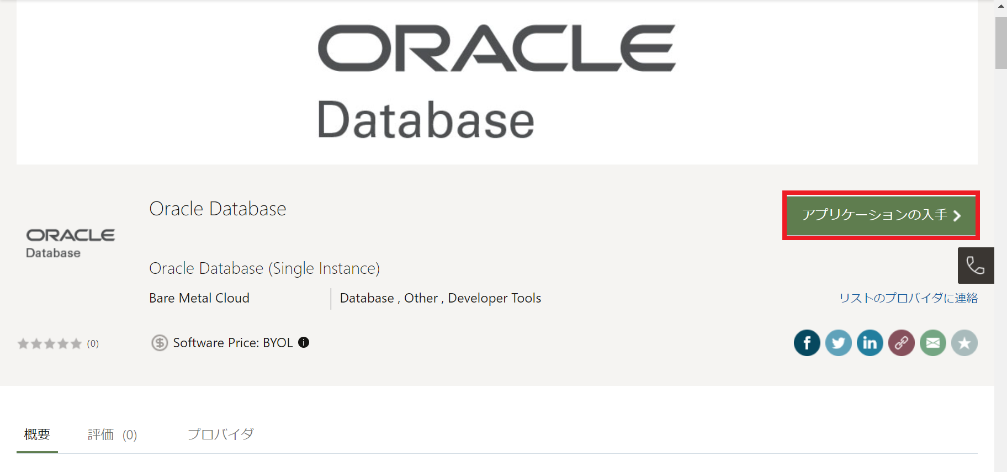This screenshot has width=1007, height=472.
Task: Add listing to favorites with star icon
Action: tap(964, 343)
